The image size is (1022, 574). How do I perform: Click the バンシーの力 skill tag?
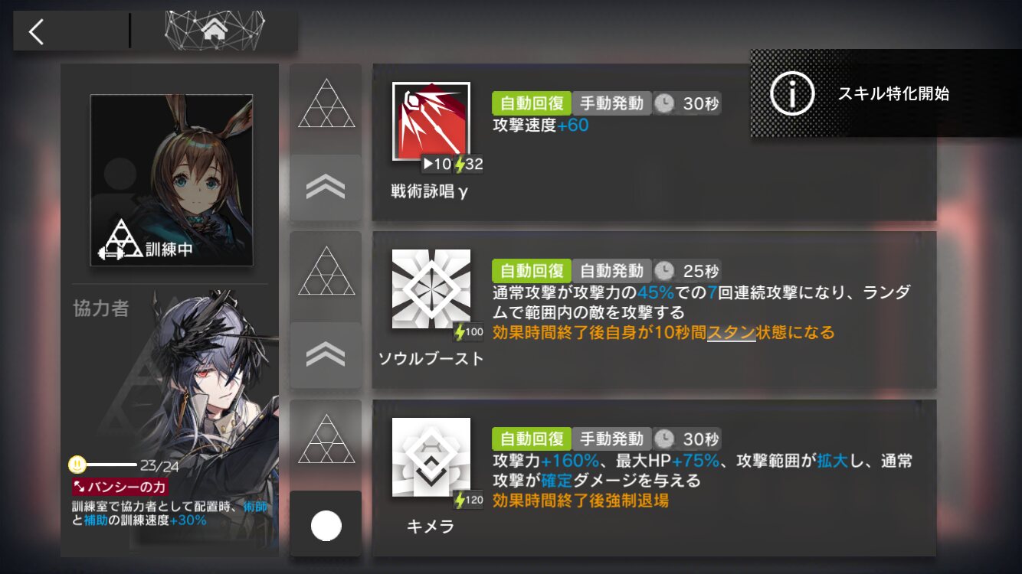120,487
